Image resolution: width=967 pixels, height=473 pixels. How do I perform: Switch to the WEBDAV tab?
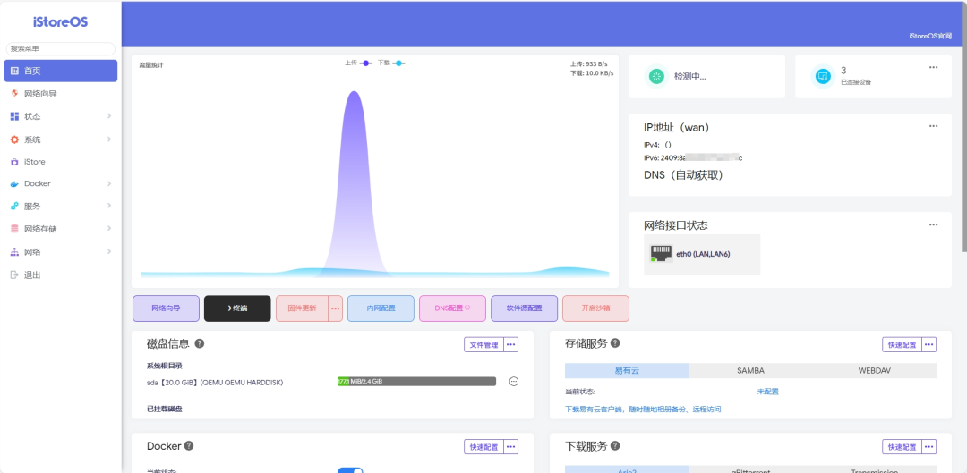[x=875, y=371]
